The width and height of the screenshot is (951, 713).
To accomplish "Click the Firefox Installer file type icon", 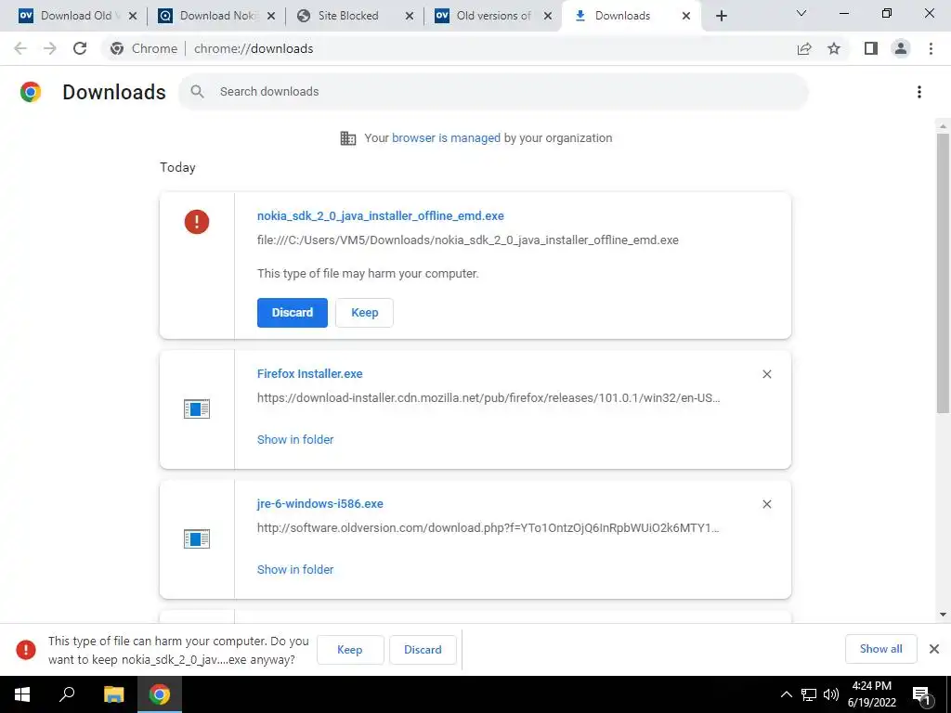I will (197, 408).
